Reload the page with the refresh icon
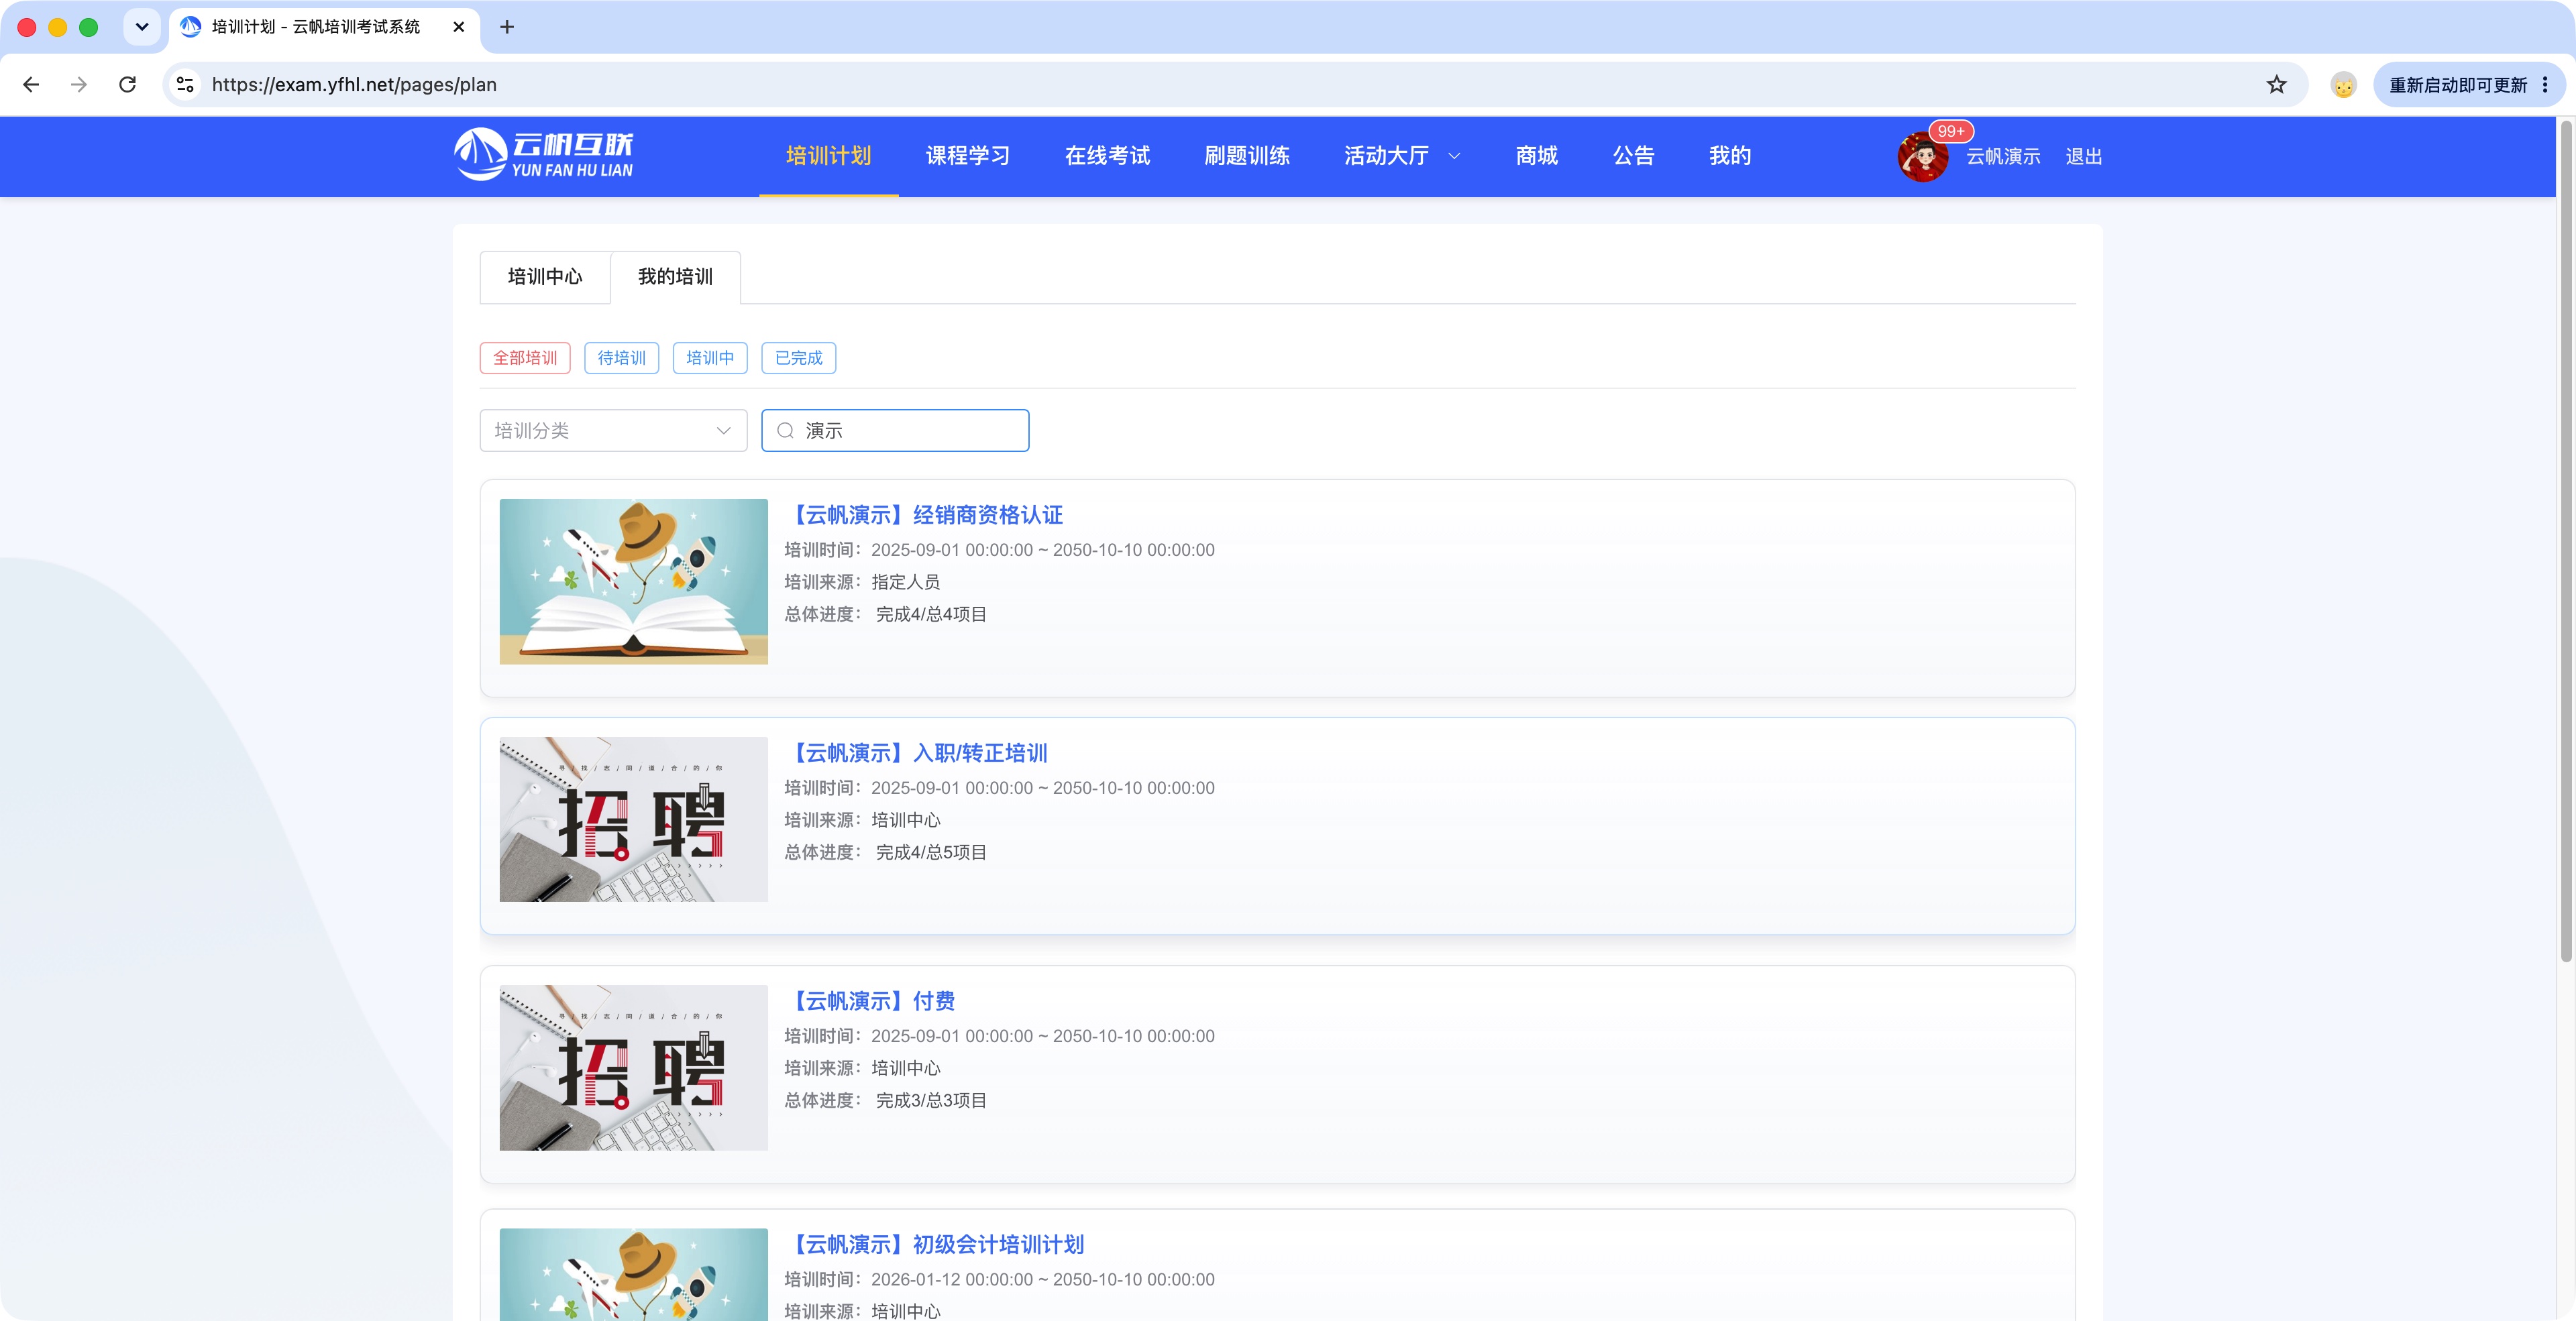2576x1321 pixels. coord(127,85)
